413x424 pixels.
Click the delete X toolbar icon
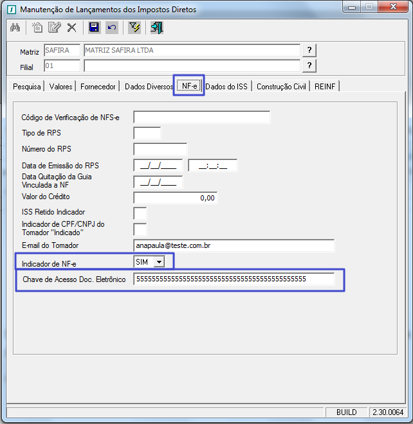(71, 28)
